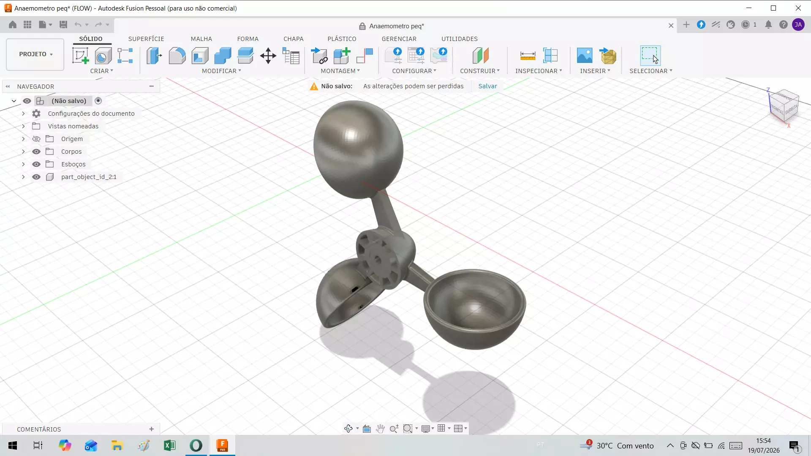Select the Fillet tool icon
The image size is (811, 456).
[x=177, y=55]
